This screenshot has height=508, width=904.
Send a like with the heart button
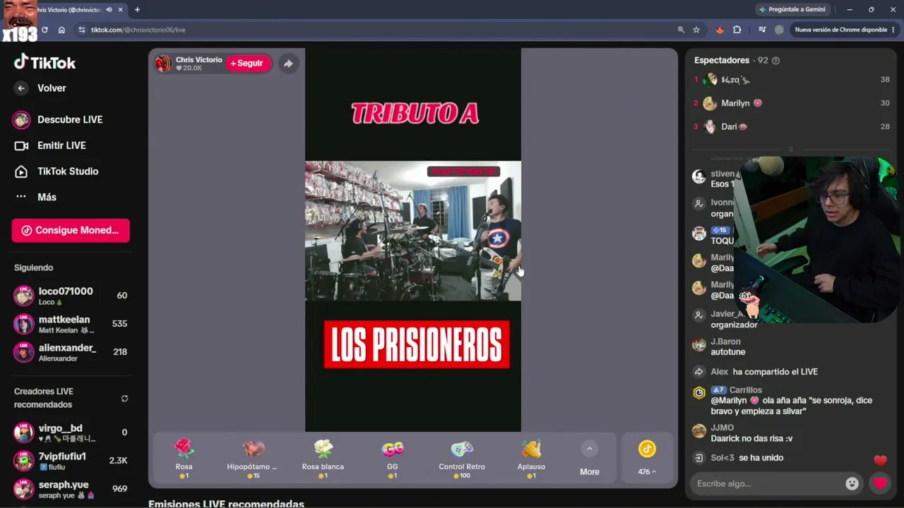point(880,484)
